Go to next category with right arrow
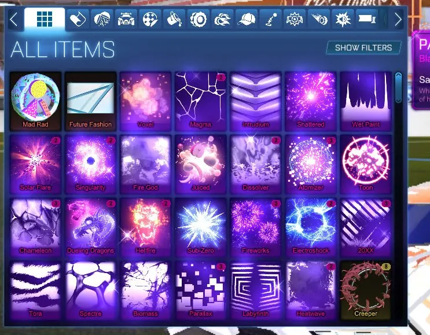This screenshot has width=430, height=335. coord(398,19)
